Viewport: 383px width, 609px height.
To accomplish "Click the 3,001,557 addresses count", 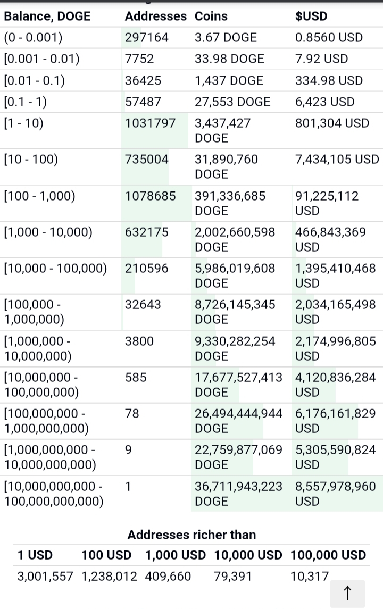I will click(x=45, y=576).
